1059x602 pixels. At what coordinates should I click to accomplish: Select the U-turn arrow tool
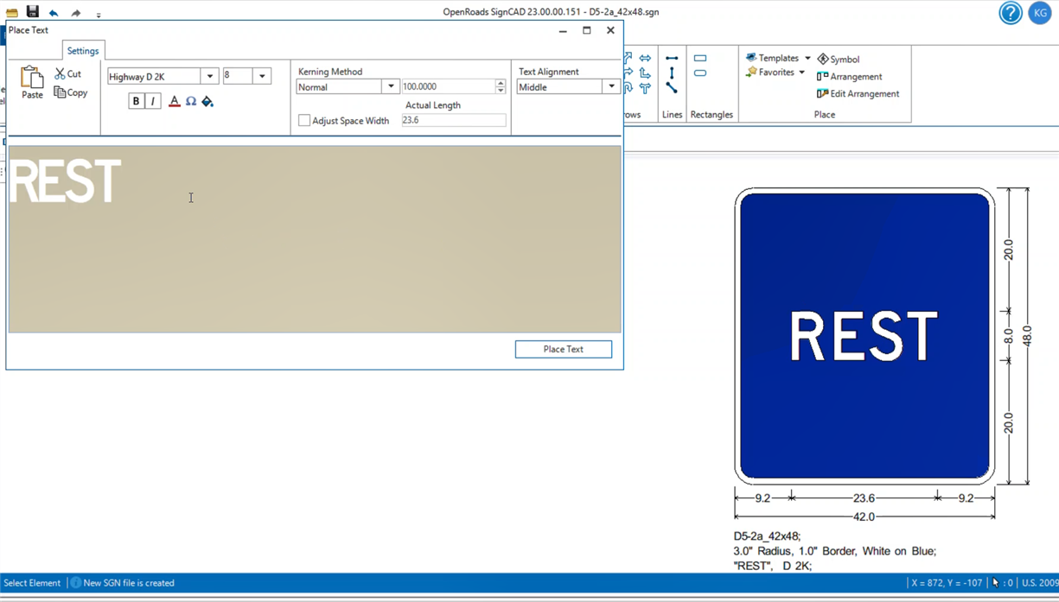pos(628,88)
